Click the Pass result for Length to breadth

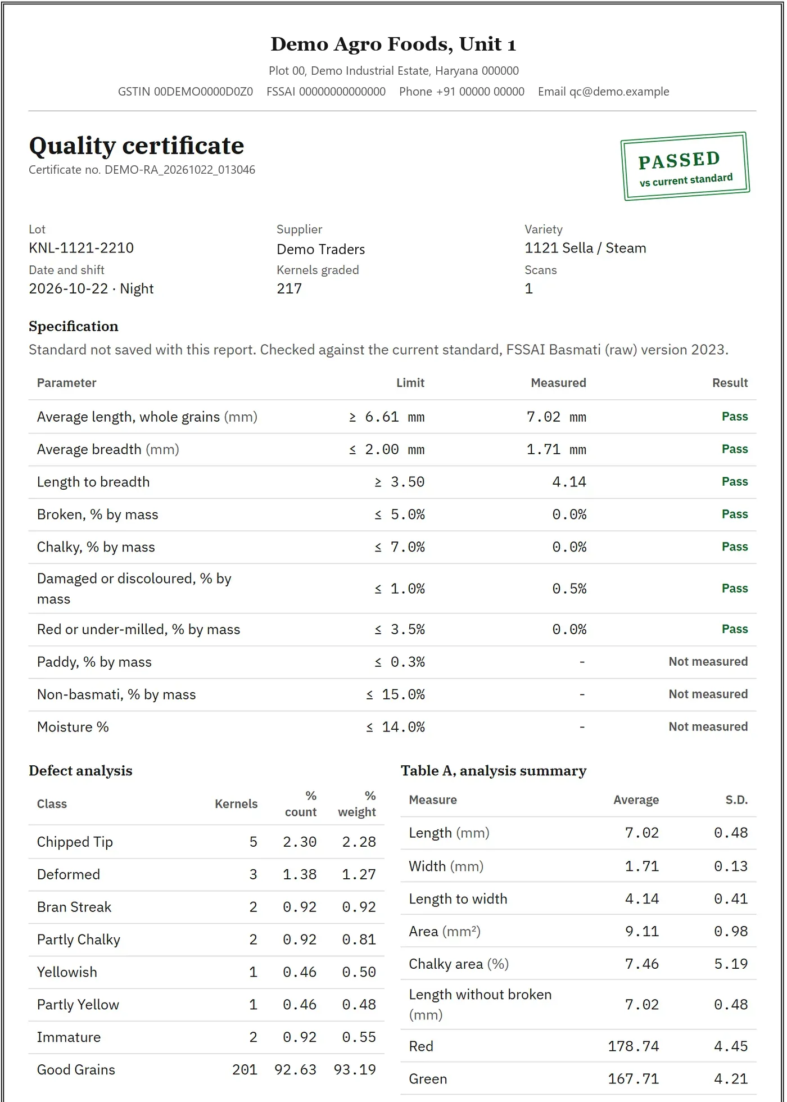[735, 482]
